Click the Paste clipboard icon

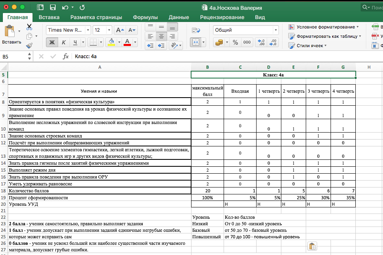tap(9, 31)
